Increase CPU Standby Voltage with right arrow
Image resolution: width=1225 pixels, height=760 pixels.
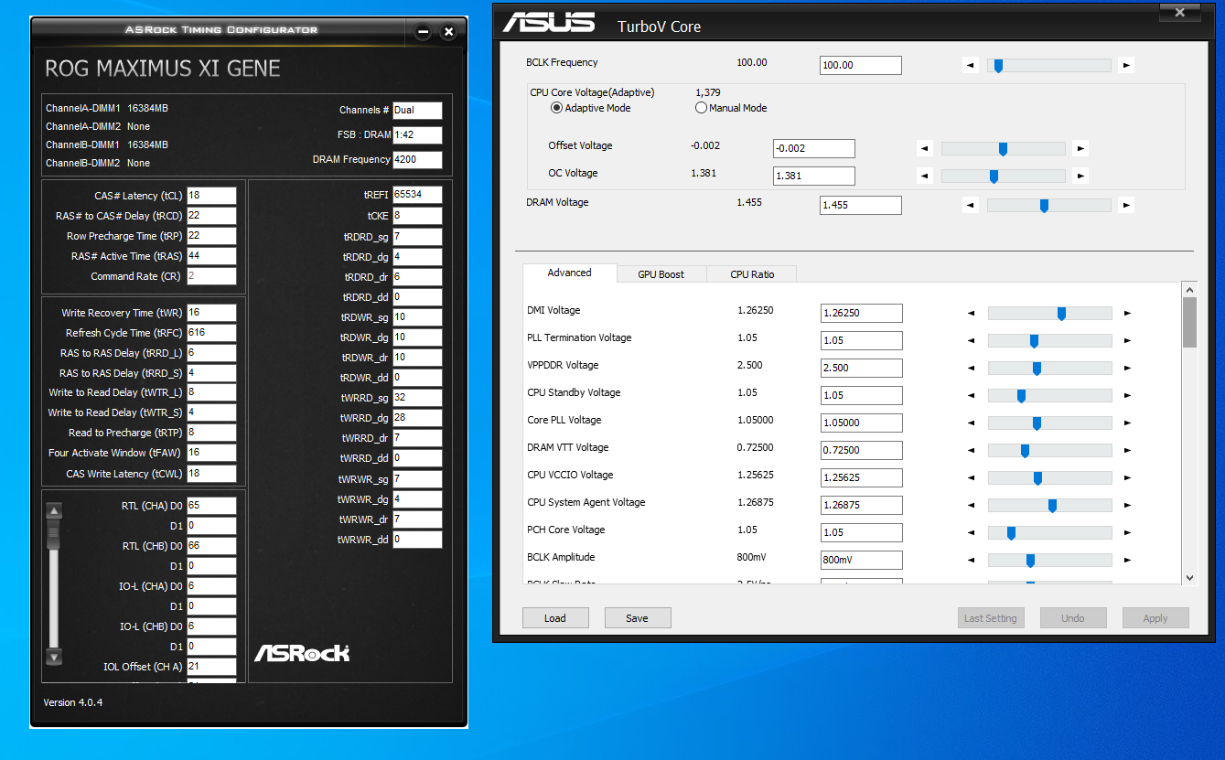tap(1128, 395)
